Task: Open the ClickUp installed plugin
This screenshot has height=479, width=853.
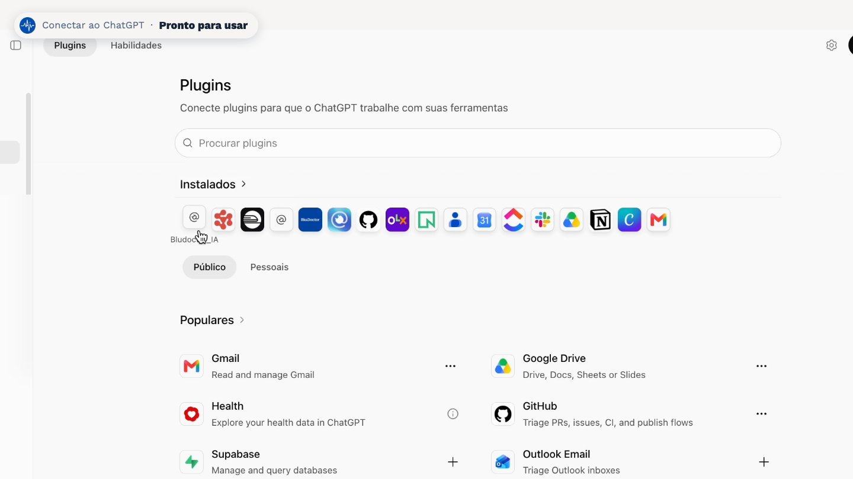Action: tap(514, 220)
